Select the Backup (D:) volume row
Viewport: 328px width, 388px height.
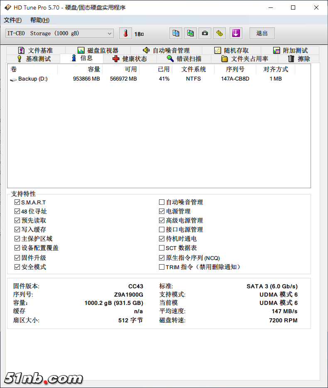33,79
